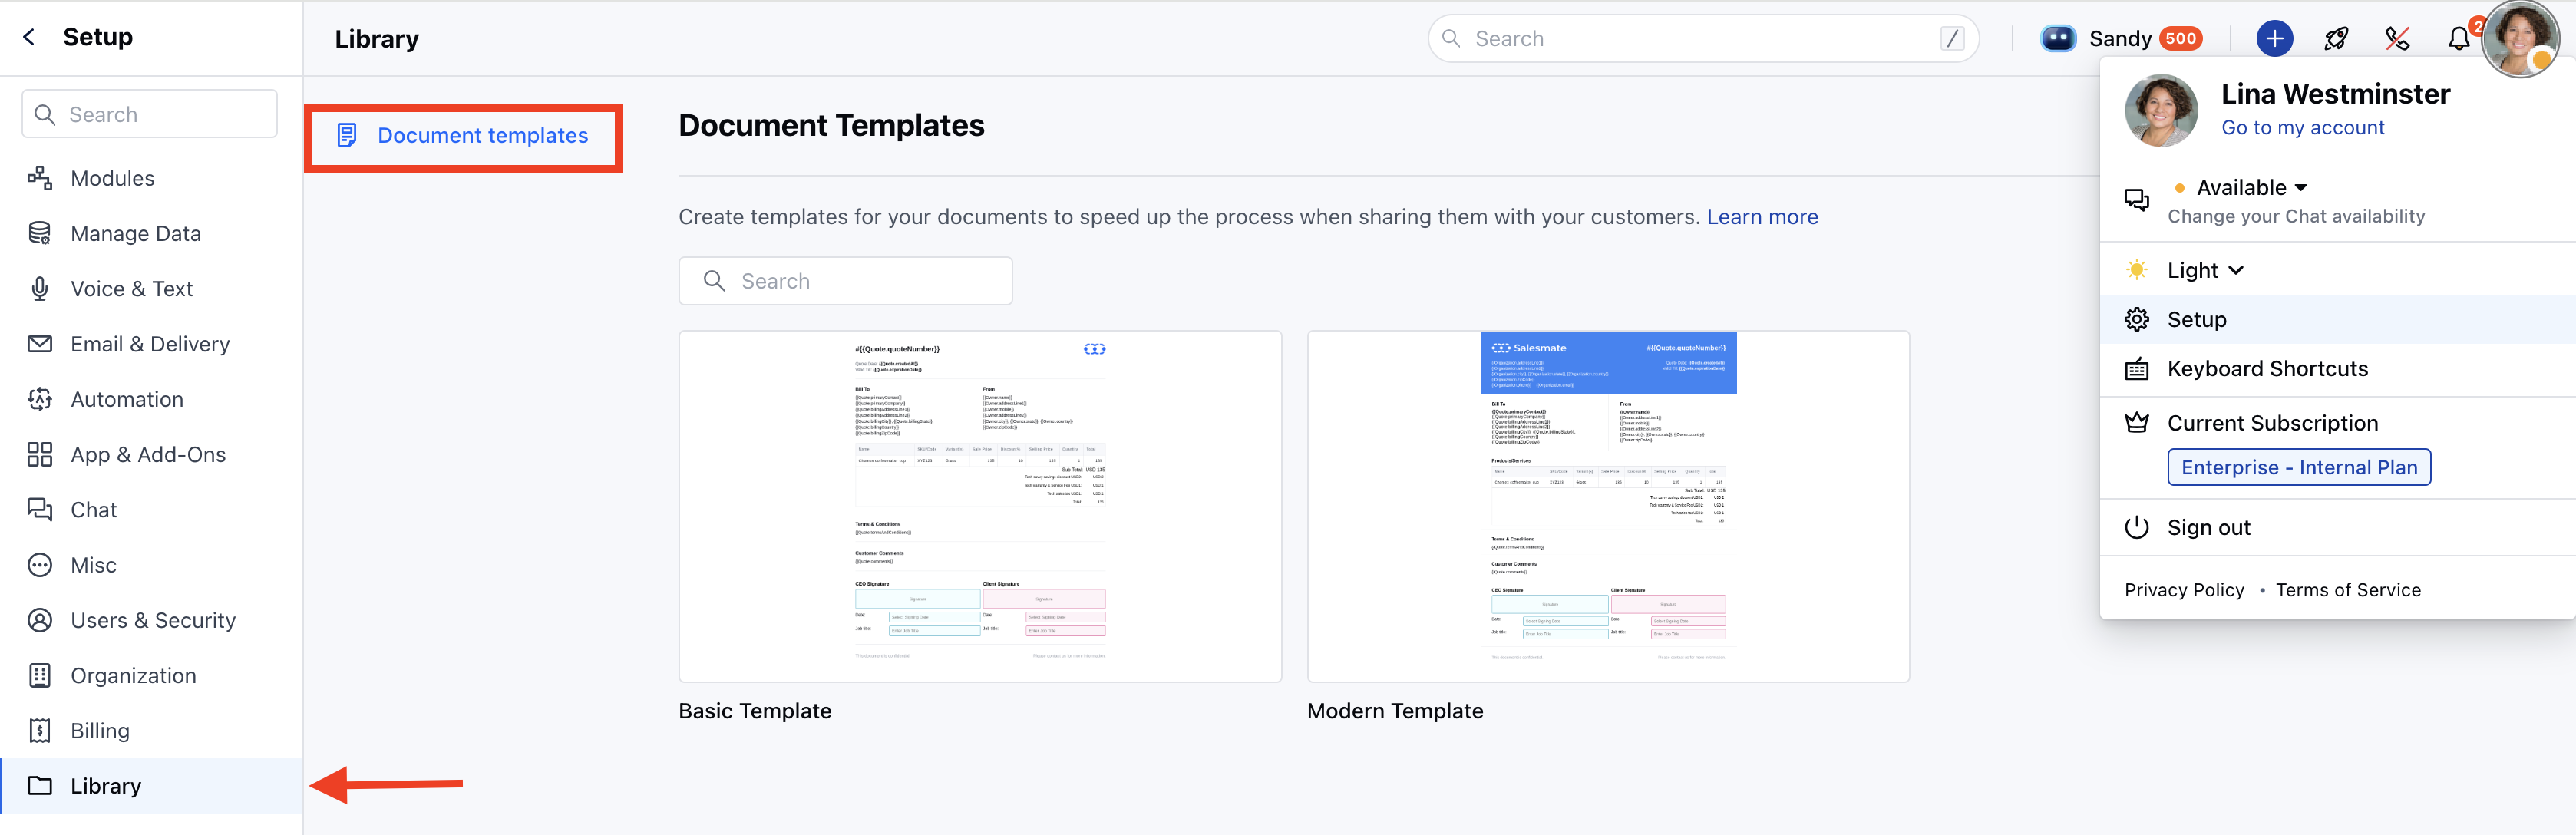Go back using the Setup back arrow
The image size is (2576, 835).
pyautogui.click(x=29, y=37)
